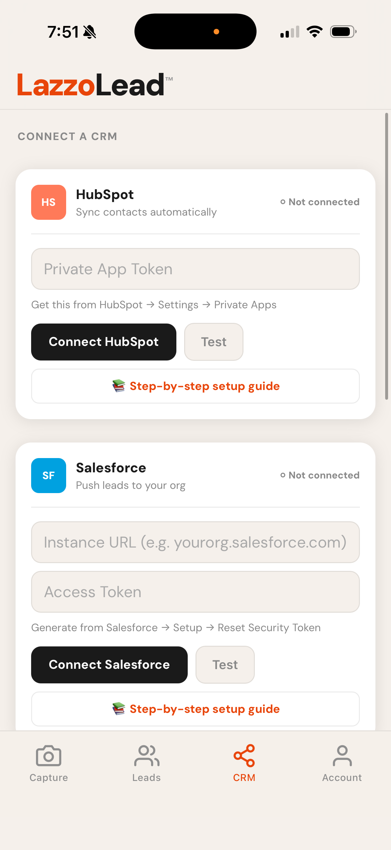Tap the LazzoLead logo
This screenshot has width=391, height=850.
click(x=95, y=85)
